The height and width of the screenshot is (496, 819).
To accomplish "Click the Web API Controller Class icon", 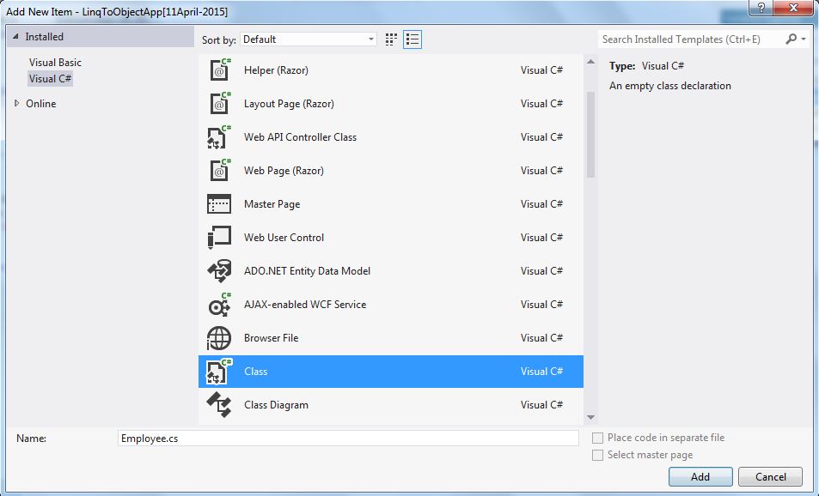I will [220, 137].
